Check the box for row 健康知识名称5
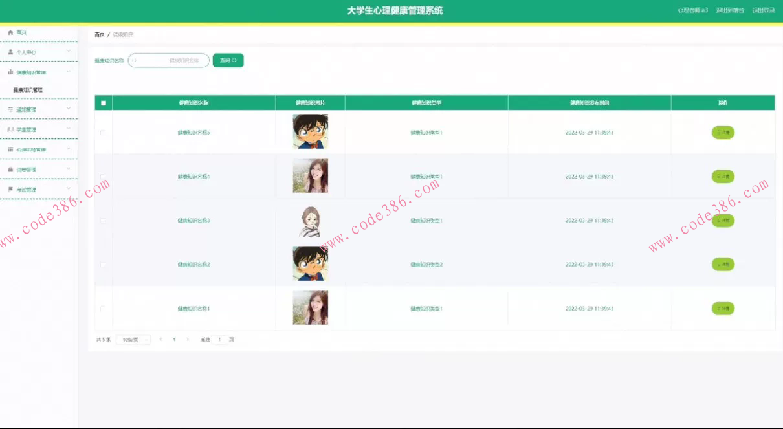The image size is (783, 429). coord(104,133)
